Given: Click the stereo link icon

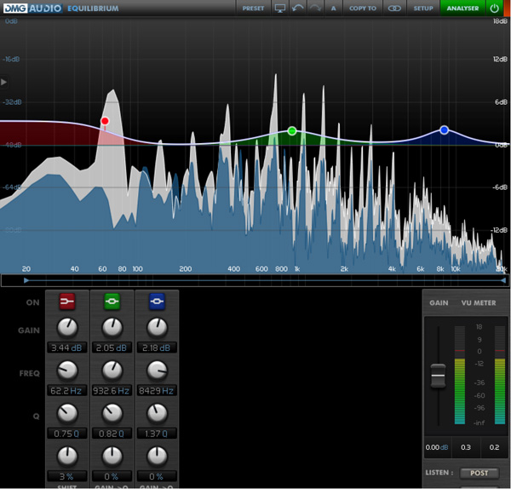Looking at the screenshot, I should (393, 8).
